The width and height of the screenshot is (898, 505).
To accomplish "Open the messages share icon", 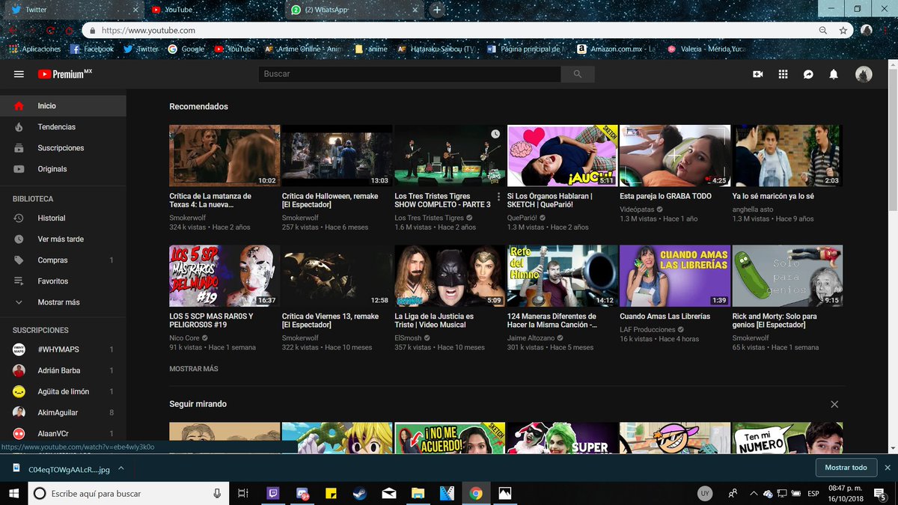I will click(x=808, y=74).
